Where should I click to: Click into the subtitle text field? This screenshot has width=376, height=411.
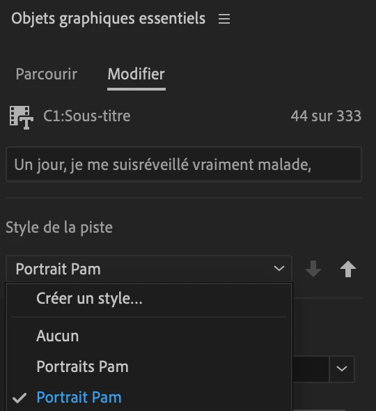click(x=184, y=164)
